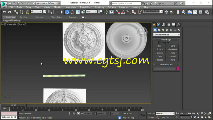The height and width of the screenshot is (120, 213).
Task: Open the Material Editor icon
Action: 207,12
